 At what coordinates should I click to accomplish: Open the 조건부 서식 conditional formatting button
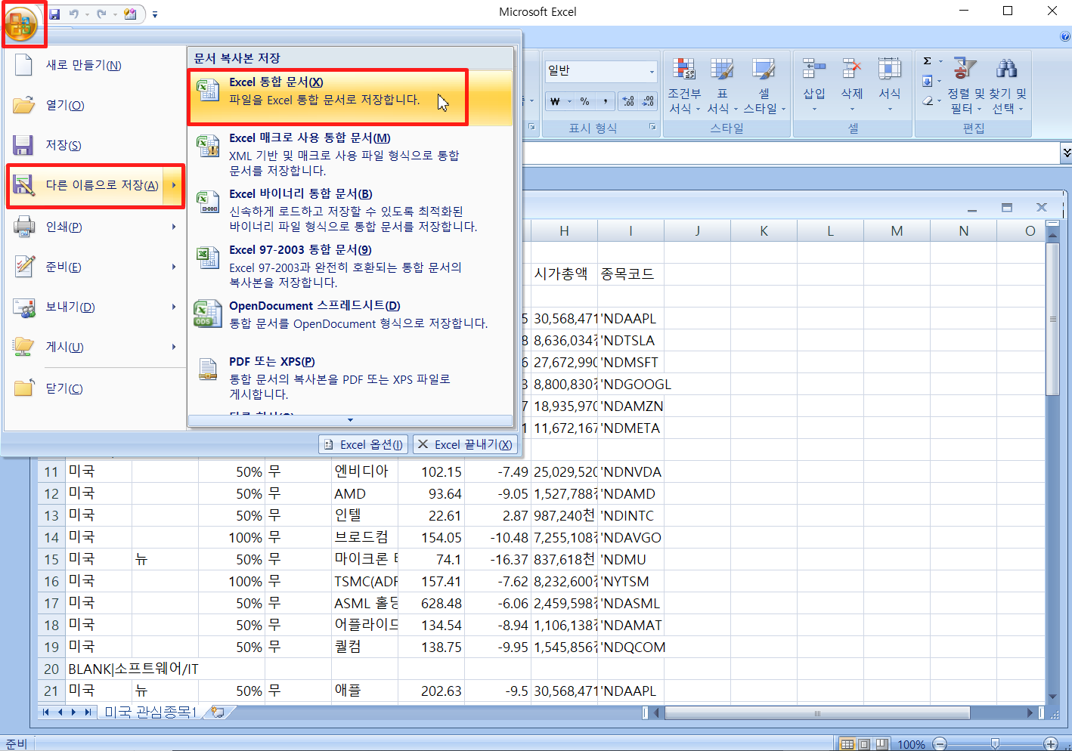(x=684, y=86)
